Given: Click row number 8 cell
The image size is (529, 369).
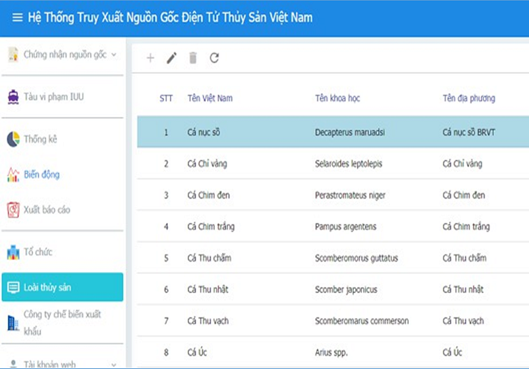Looking at the screenshot, I should 166,352.
